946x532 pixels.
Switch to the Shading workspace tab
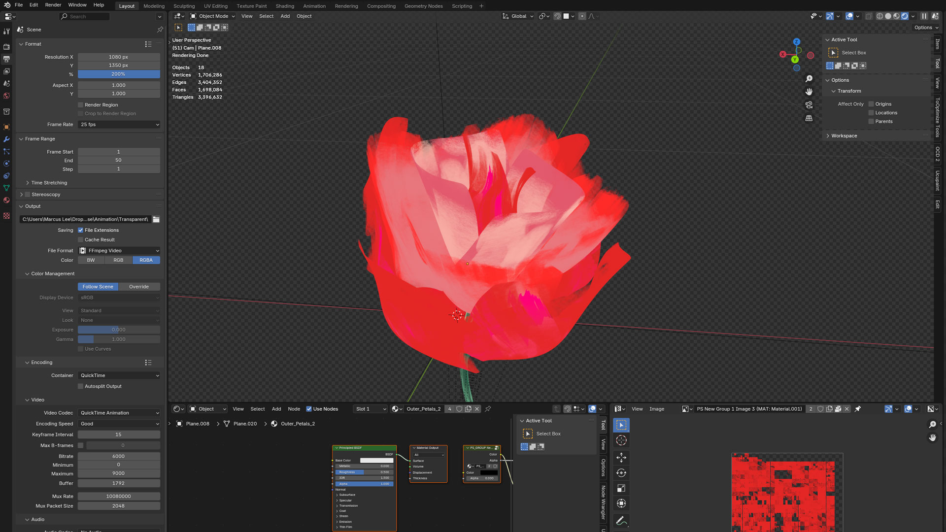pyautogui.click(x=284, y=6)
